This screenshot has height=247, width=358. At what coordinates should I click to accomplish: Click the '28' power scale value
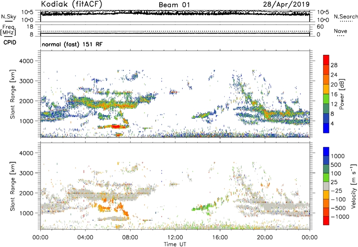tap(334, 65)
